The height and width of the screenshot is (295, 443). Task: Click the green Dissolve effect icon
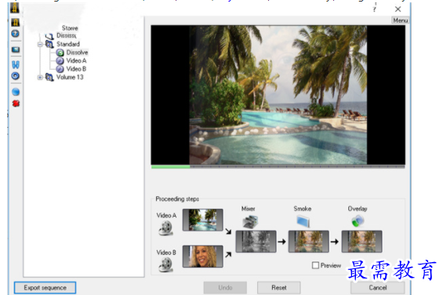tap(60, 53)
